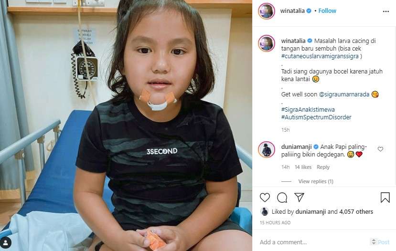Viewport: 396px width, 251px height.
Task: Open the comment bubble icon
Action: (282, 198)
